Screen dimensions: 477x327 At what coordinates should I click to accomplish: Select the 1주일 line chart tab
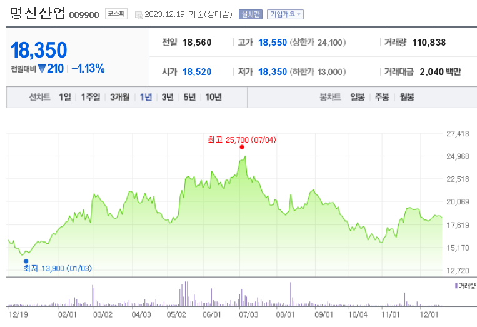click(x=91, y=97)
